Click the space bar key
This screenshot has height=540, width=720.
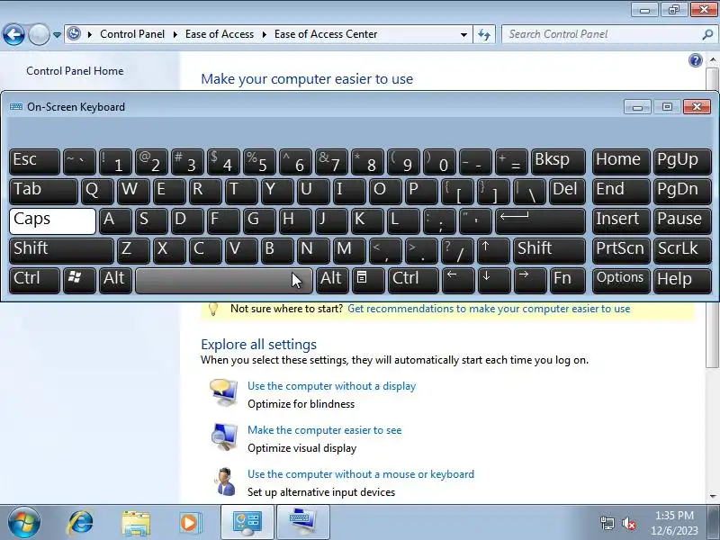224,281
